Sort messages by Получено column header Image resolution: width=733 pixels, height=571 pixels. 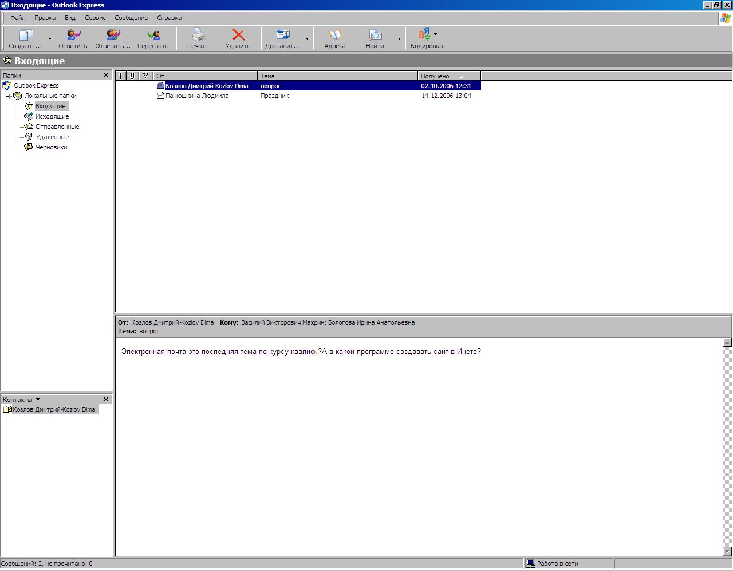click(x=450, y=76)
